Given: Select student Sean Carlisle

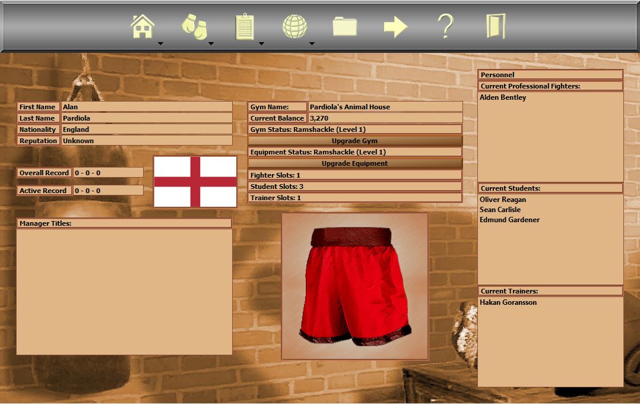Looking at the screenshot, I should [x=500, y=210].
